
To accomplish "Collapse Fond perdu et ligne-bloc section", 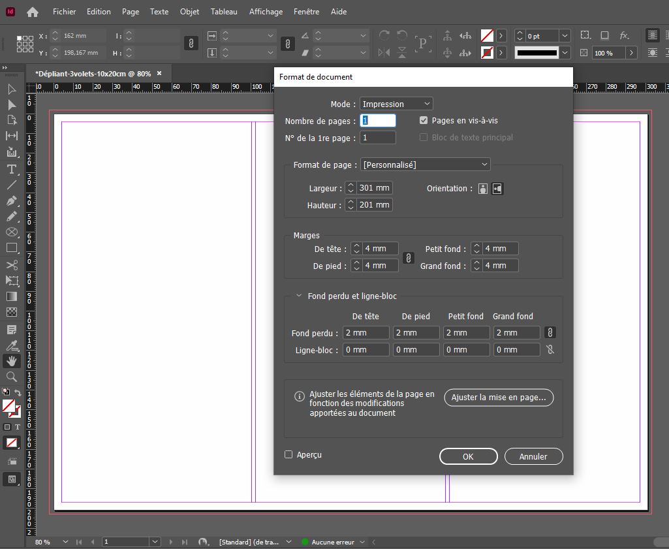I will (x=299, y=296).
